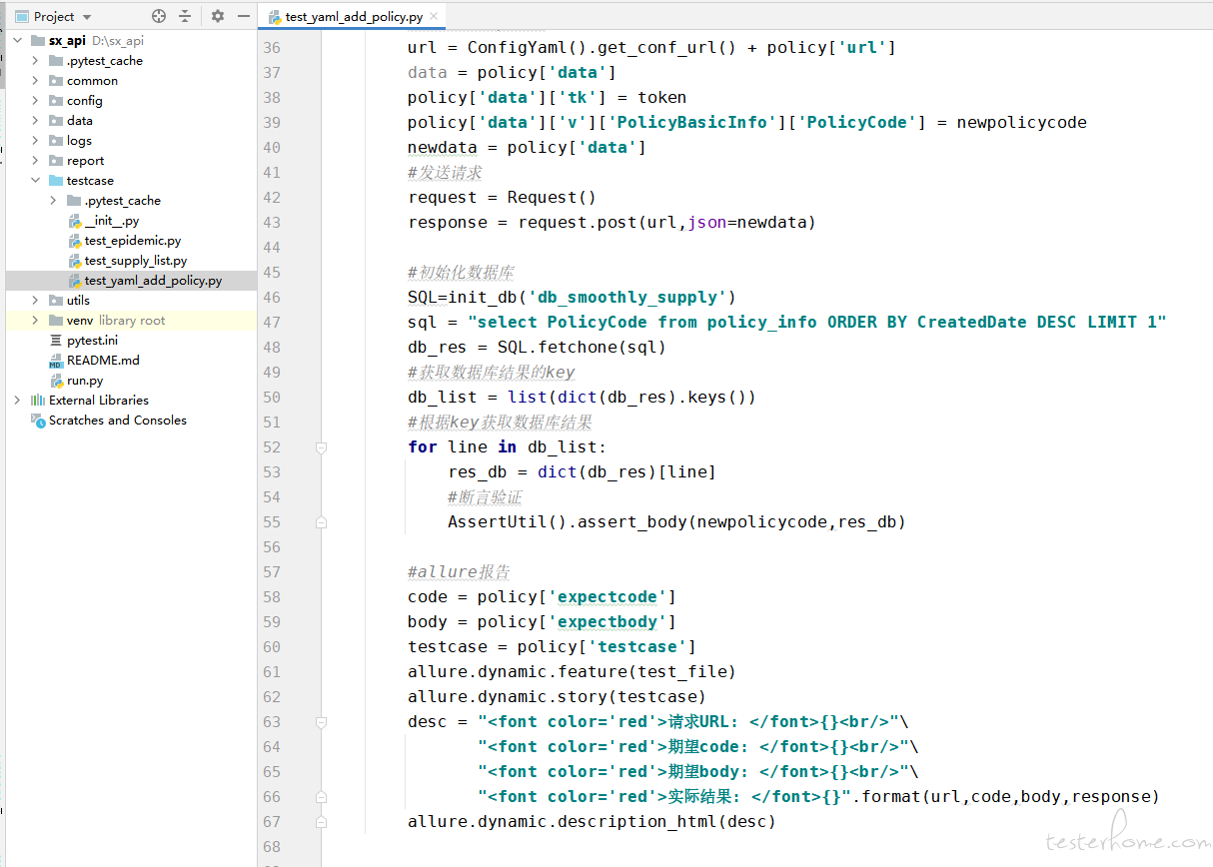Click 'allure.dynamic.story(testcase)' on line 62

point(557,696)
